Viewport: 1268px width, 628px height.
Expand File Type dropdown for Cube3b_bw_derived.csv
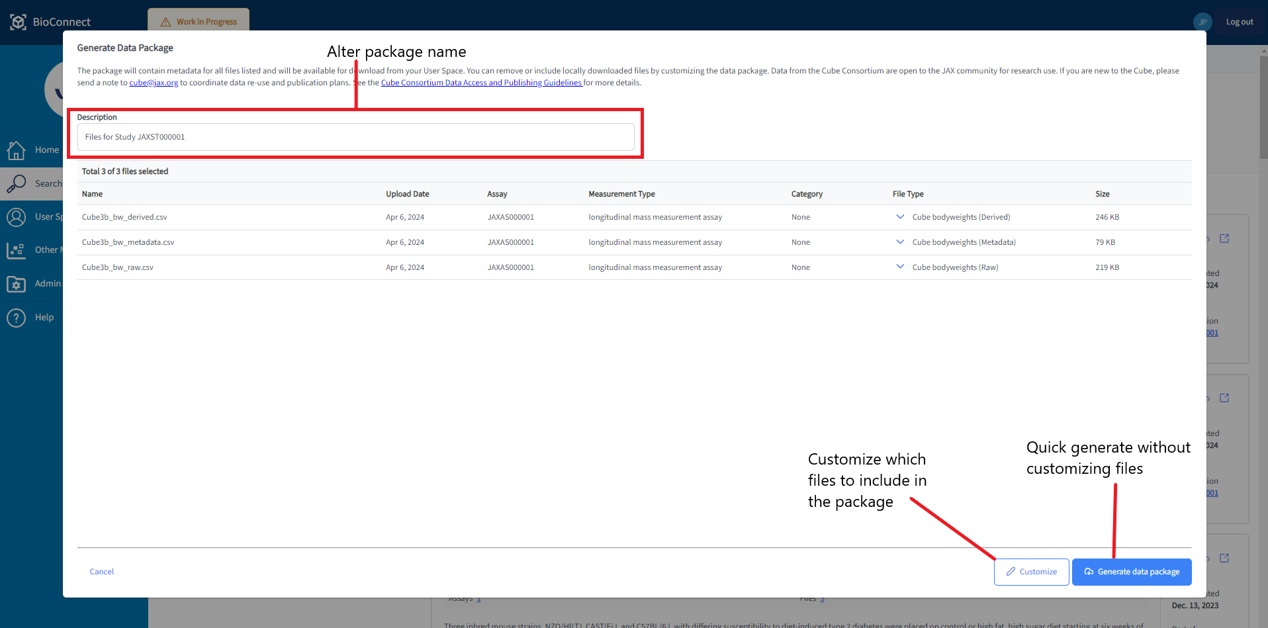pyautogui.click(x=899, y=216)
